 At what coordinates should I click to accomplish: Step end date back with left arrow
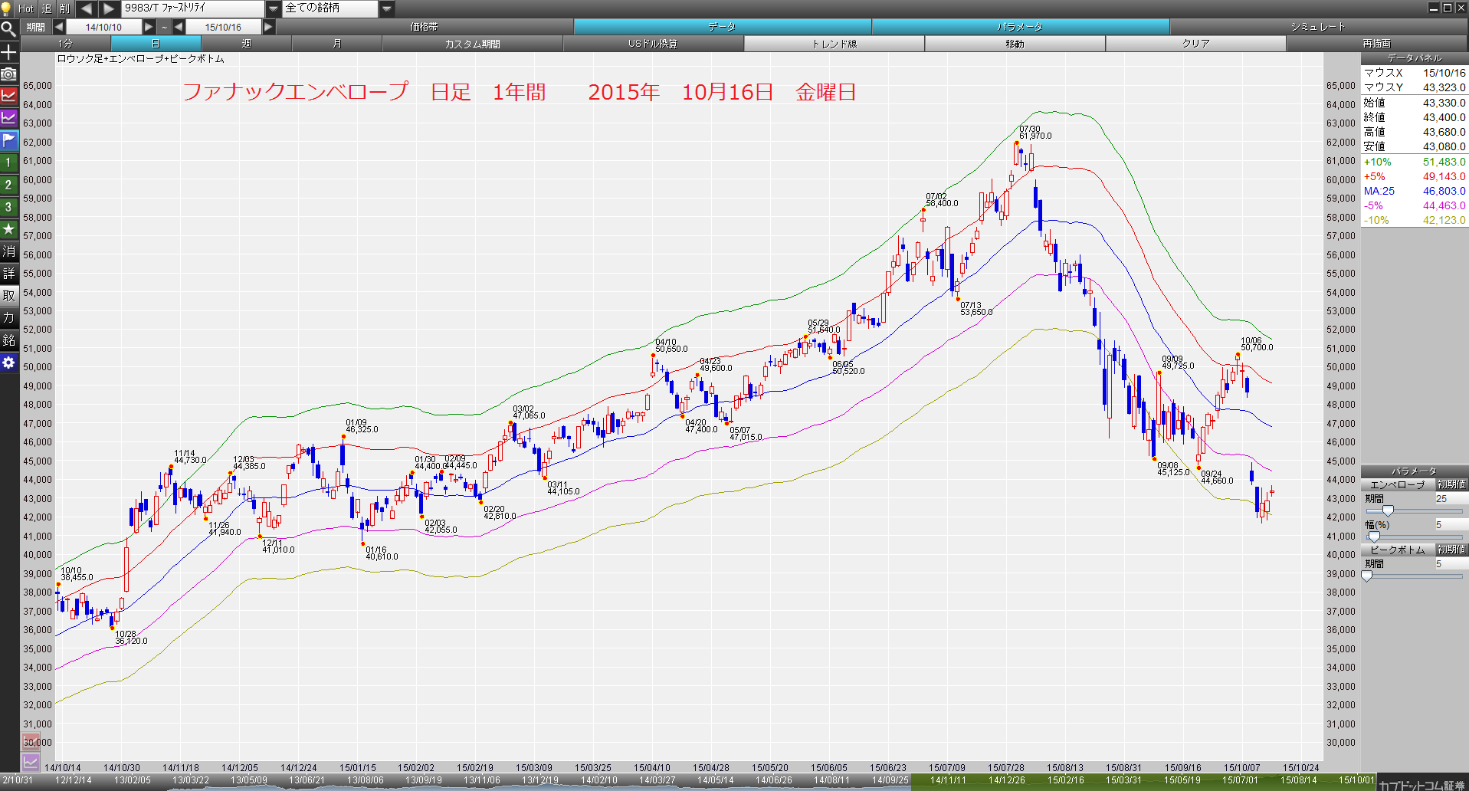(x=179, y=27)
